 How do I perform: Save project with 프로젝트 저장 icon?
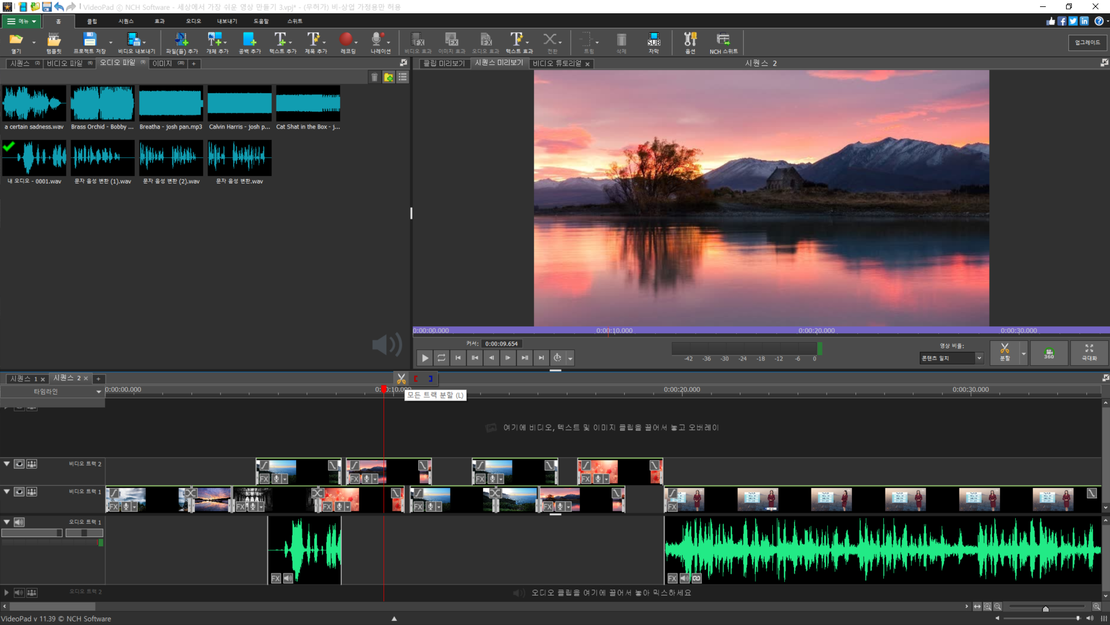[90, 42]
